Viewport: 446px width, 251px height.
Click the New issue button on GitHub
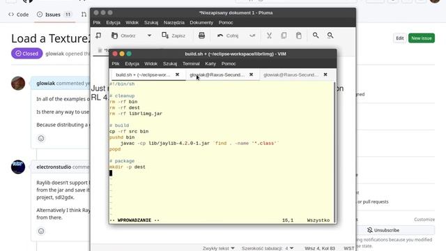coord(421,38)
